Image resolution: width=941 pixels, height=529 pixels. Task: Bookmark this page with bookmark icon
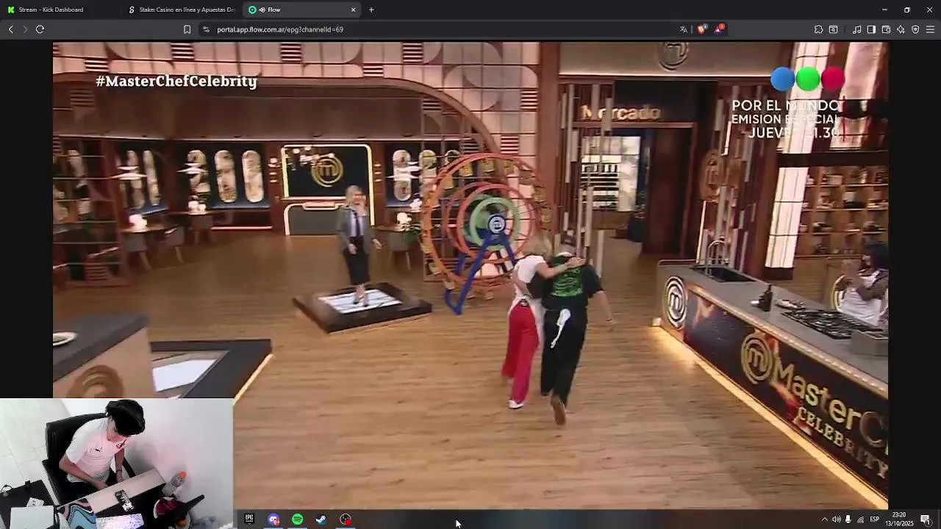tap(187, 29)
